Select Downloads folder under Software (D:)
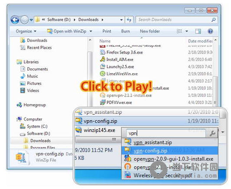Viewport: 231px width, 189px height. click(37, 141)
